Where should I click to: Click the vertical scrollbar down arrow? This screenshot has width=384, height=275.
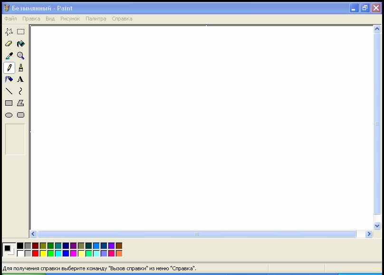point(377,226)
